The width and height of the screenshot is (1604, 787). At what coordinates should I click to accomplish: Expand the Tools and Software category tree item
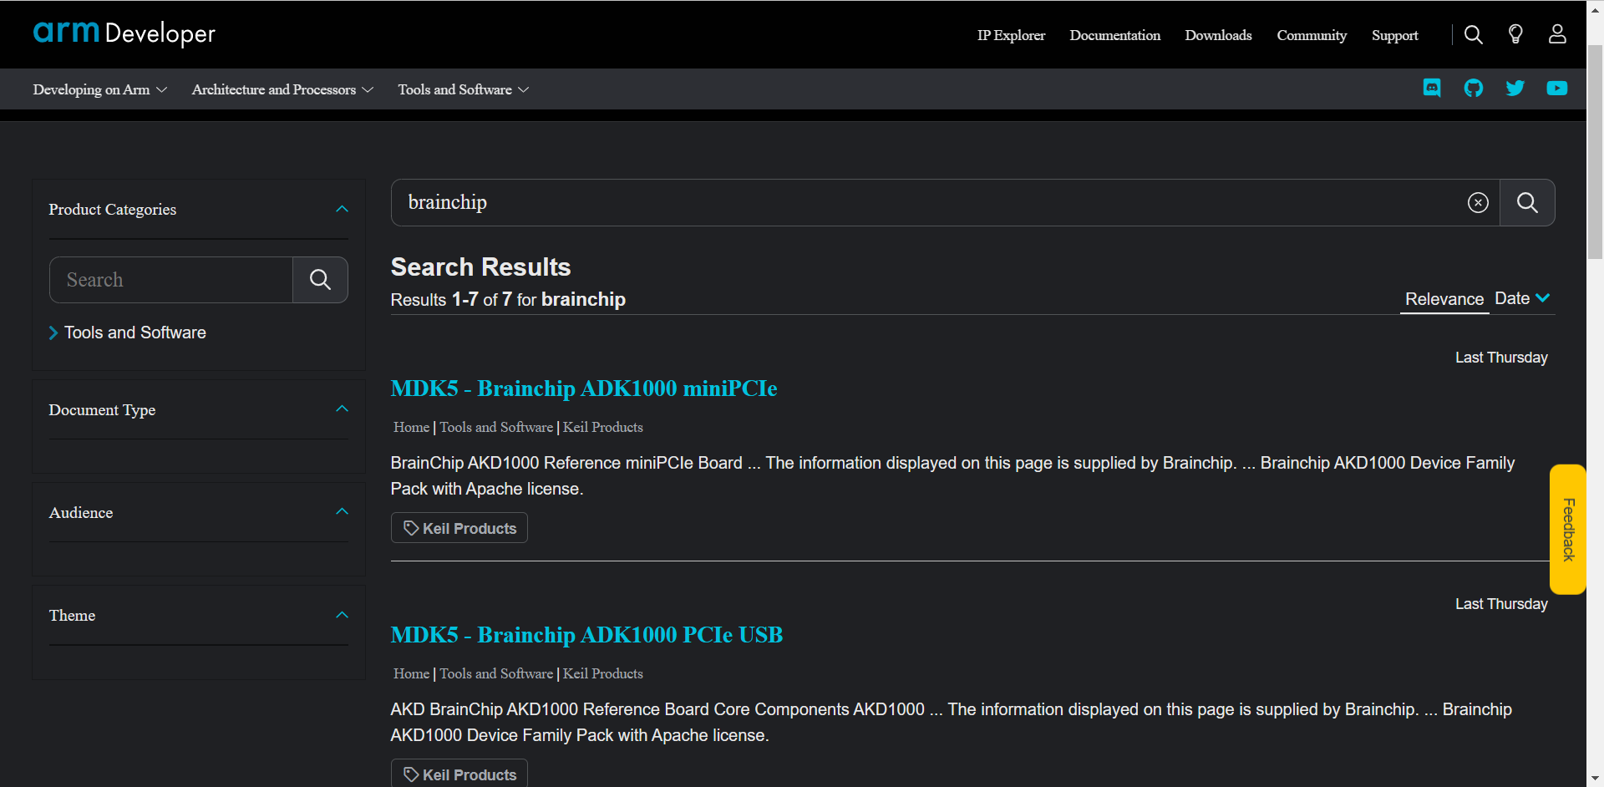(x=53, y=333)
